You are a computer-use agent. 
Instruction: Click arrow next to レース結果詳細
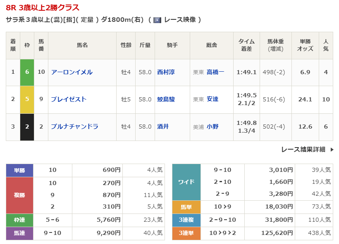point(332,150)
